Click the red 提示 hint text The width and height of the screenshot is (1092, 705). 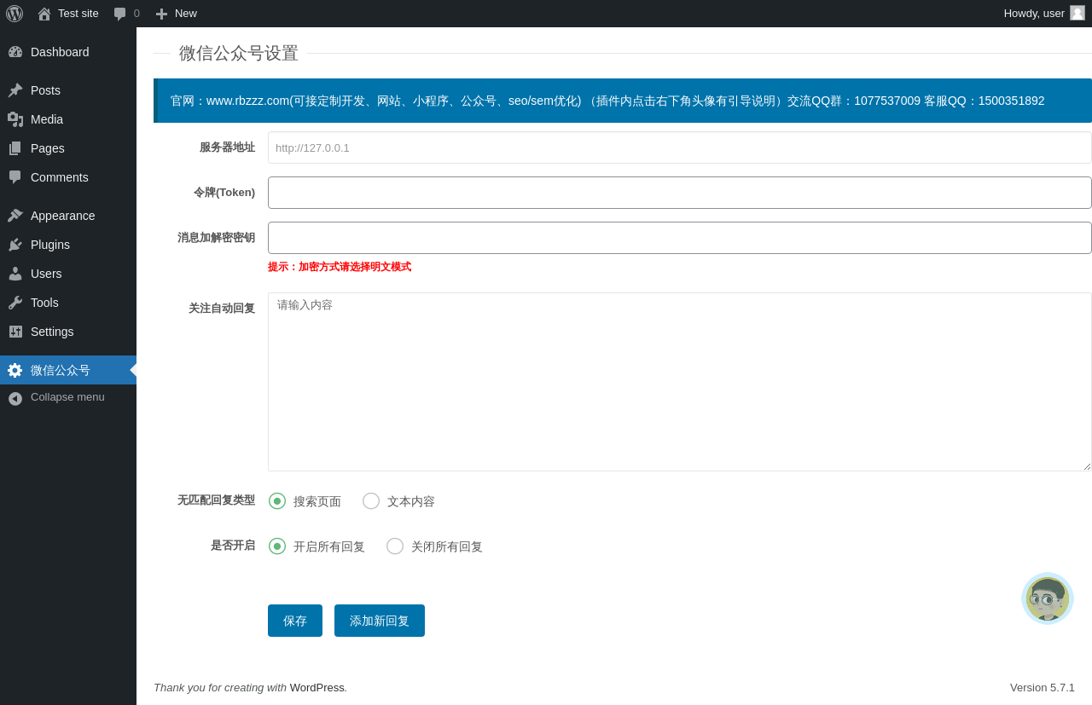[x=340, y=267]
